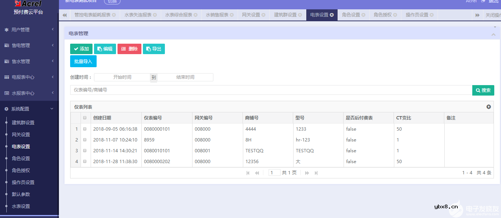The height and width of the screenshot is (218, 501).
Task: Click inside the 仪表编号/商铺号 search field
Action: [x=224, y=90]
